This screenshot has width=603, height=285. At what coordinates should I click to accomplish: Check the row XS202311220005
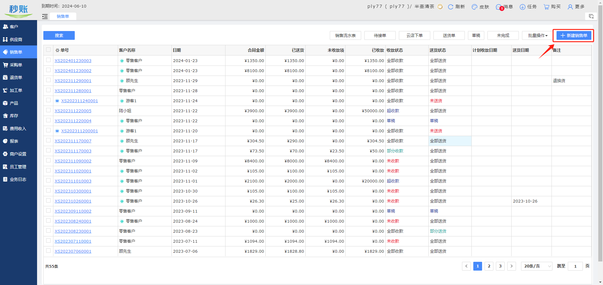(x=48, y=110)
